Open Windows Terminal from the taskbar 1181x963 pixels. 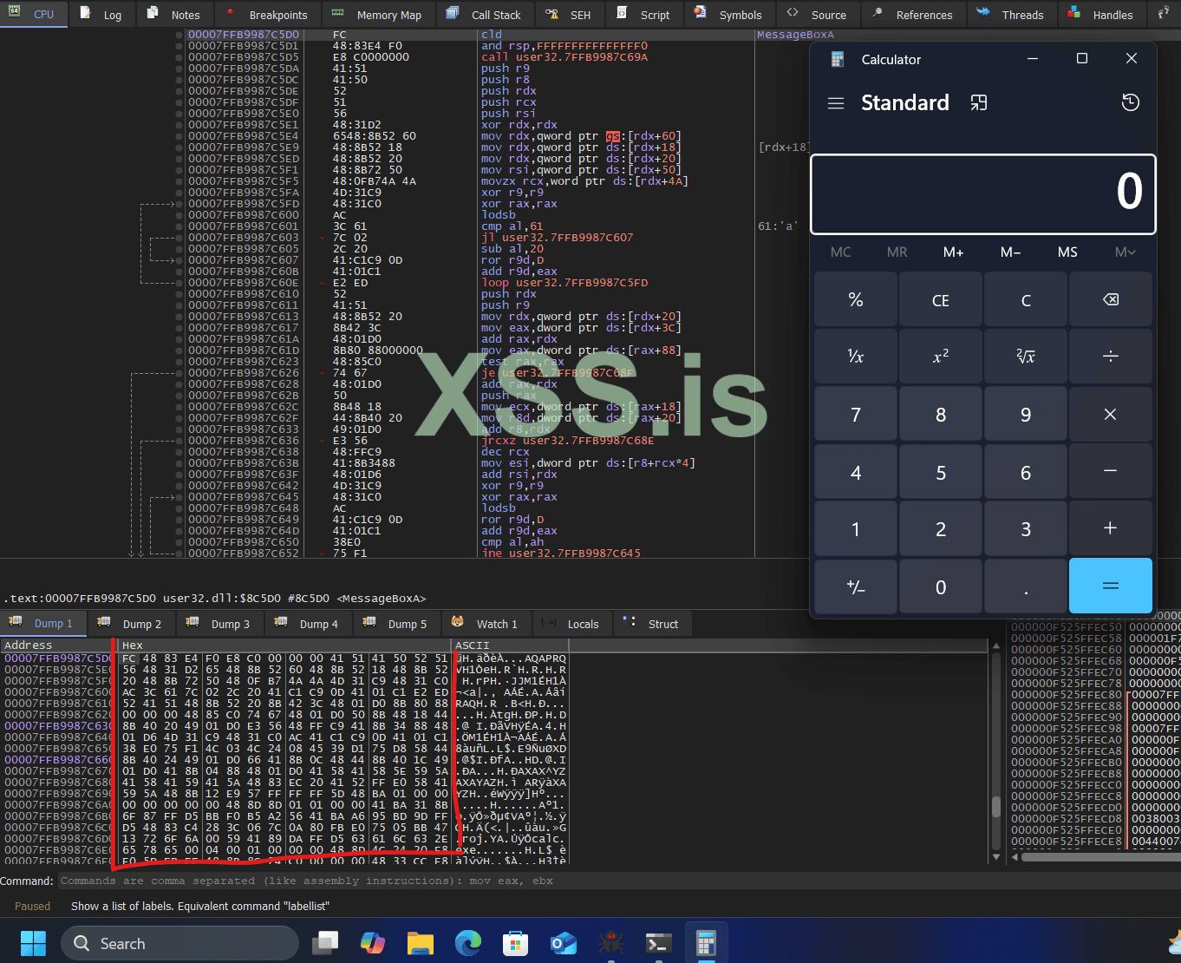658,943
